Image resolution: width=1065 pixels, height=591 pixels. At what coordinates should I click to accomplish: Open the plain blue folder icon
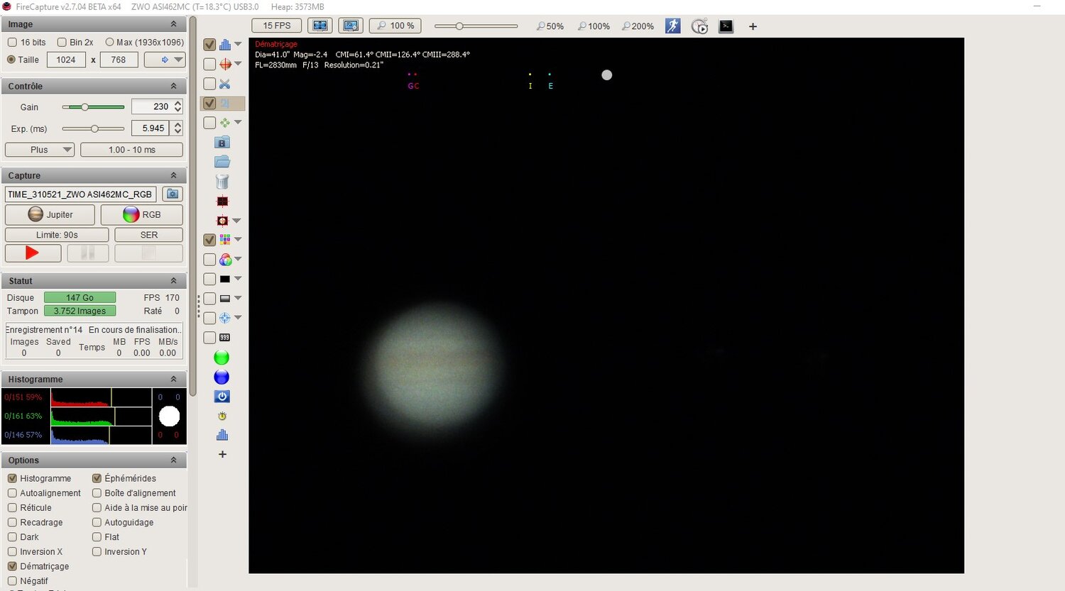pos(222,162)
